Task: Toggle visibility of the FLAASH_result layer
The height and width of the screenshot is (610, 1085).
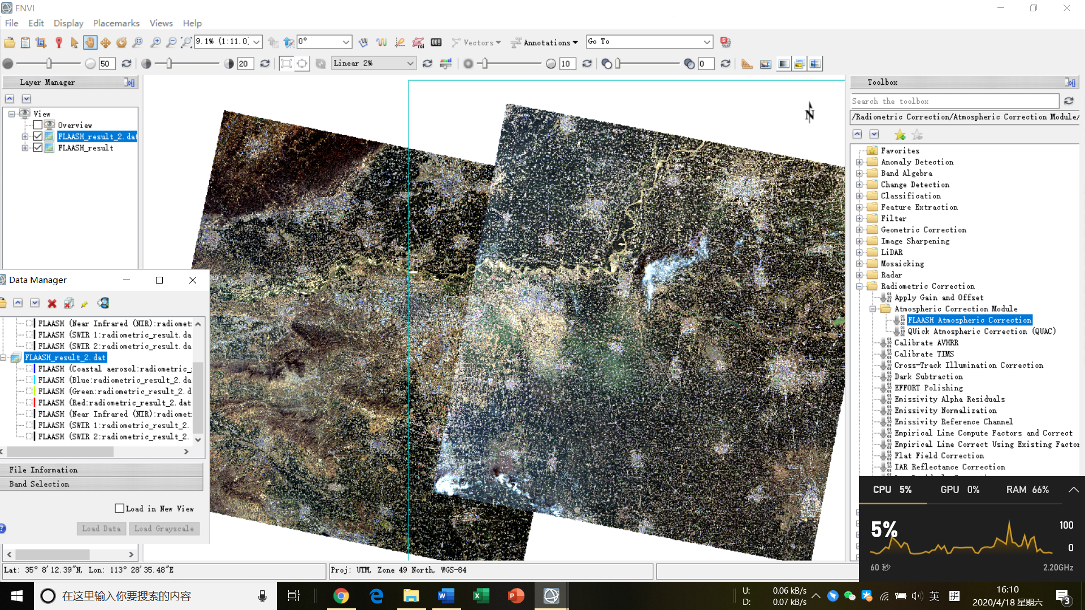Action: pos(37,147)
